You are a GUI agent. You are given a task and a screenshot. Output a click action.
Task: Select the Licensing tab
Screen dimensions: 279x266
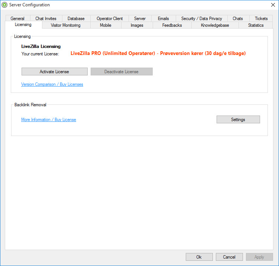point(23,25)
